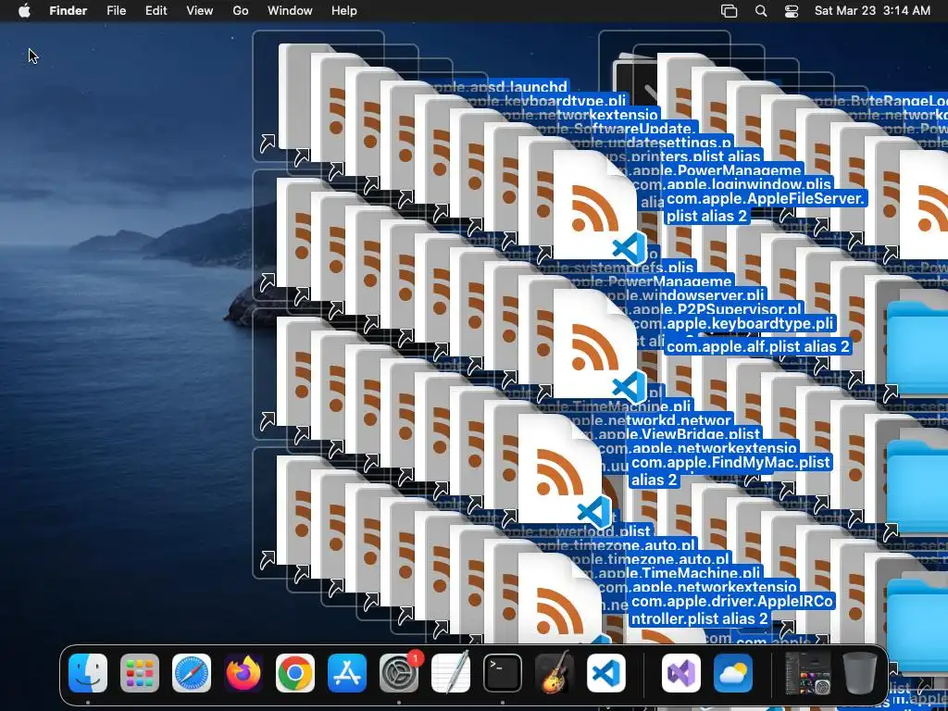Open Finder from the Dock

88,673
